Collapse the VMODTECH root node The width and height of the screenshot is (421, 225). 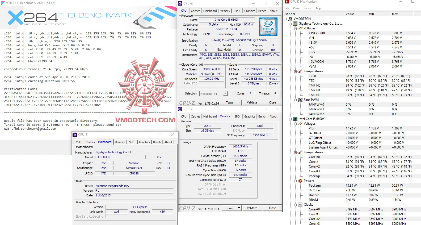tap(285, 19)
